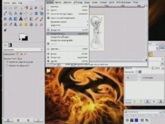
Task: Select the Dodge/Burn tool
Action: point(5,30)
